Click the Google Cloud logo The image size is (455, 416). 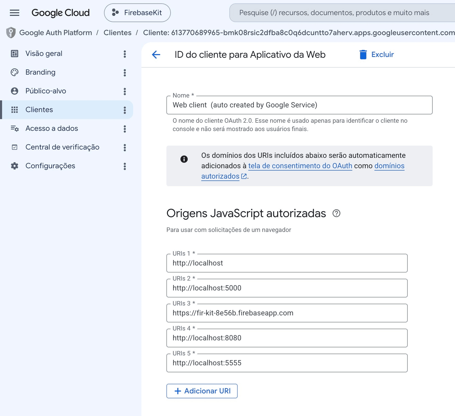click(61, 13)
